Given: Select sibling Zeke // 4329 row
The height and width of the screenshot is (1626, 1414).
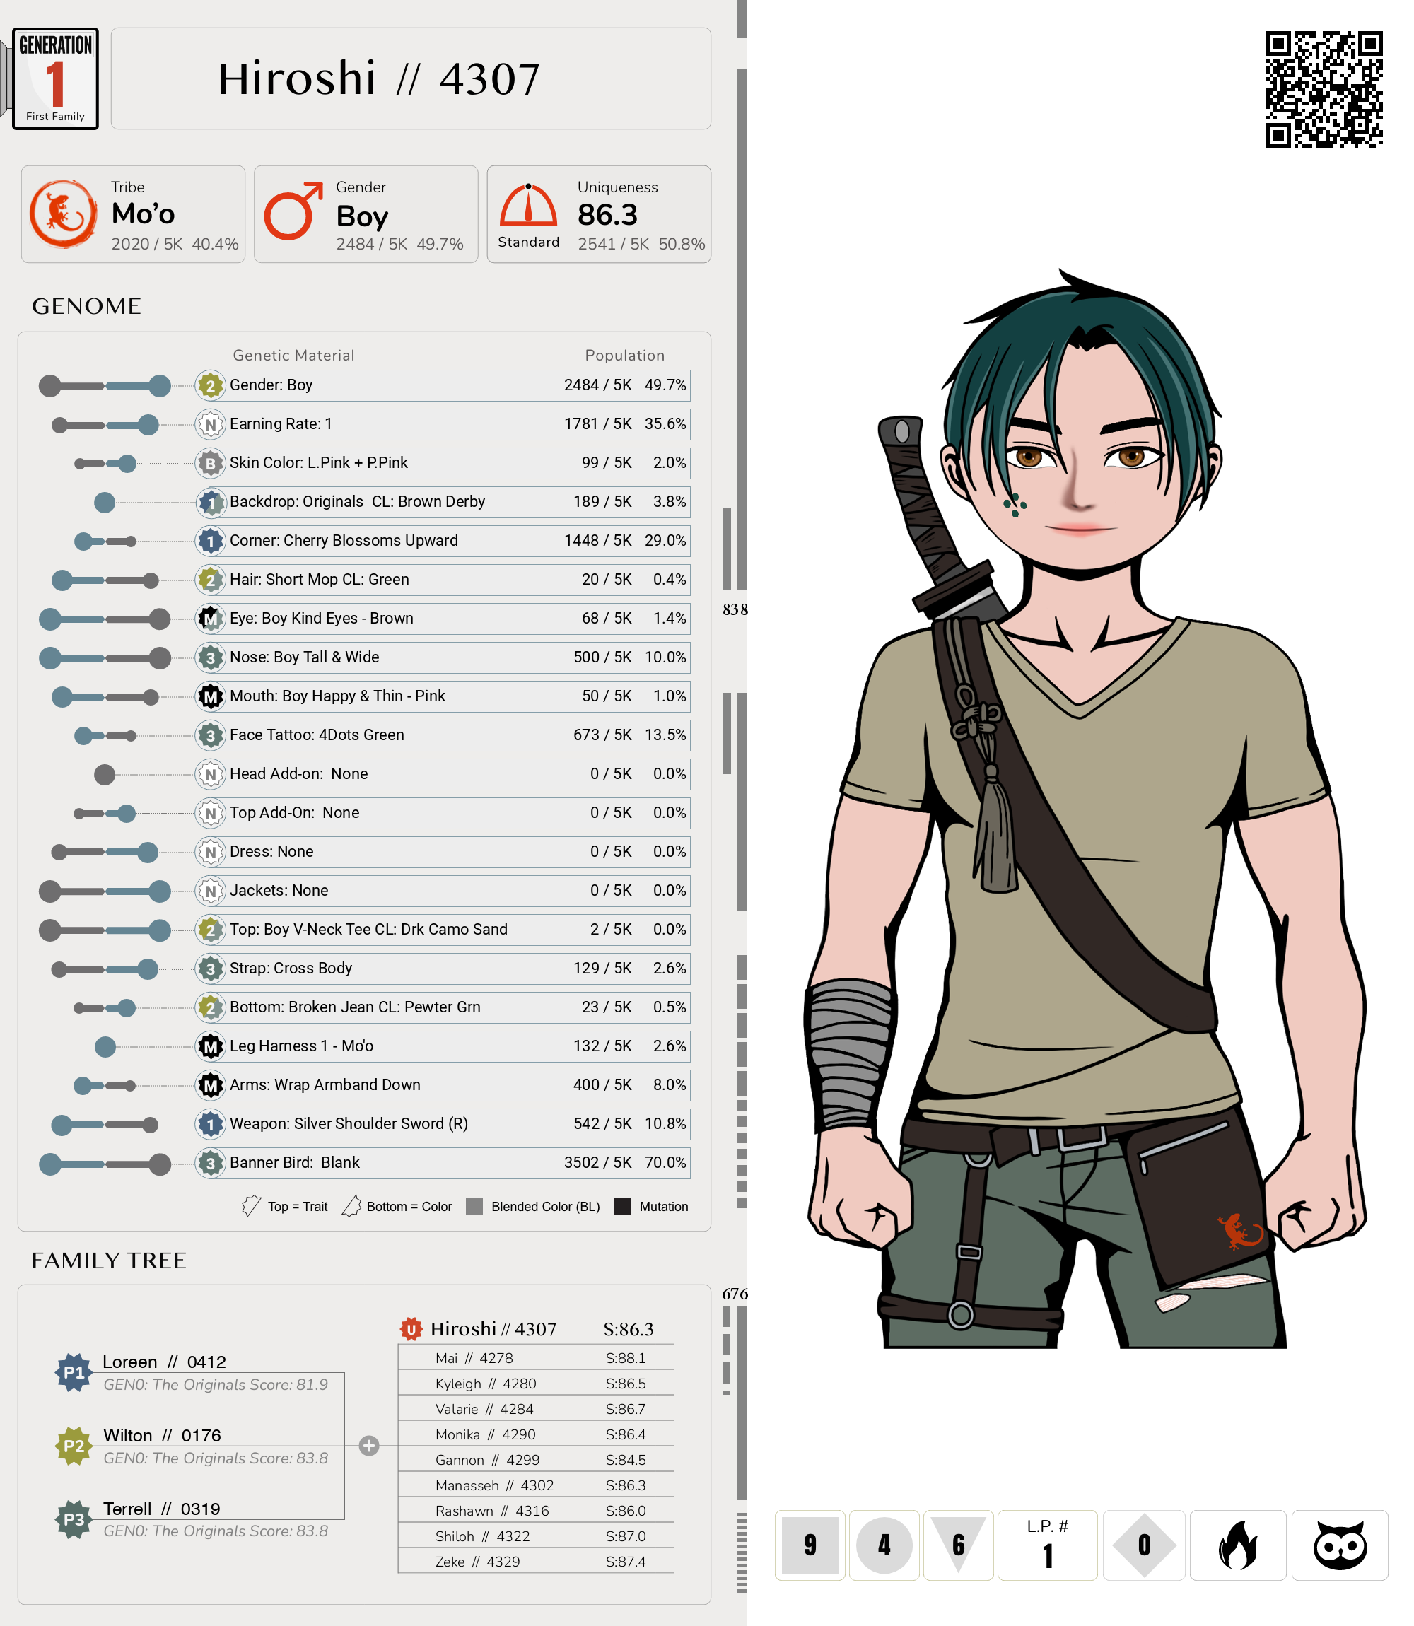Looking at the screenshot, I should point(535,1561).
